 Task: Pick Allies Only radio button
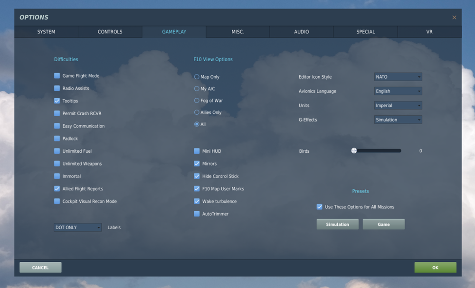pyautogui.click(x=197, y=112)
